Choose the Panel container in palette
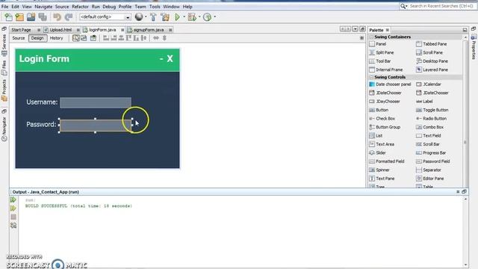 377,44
